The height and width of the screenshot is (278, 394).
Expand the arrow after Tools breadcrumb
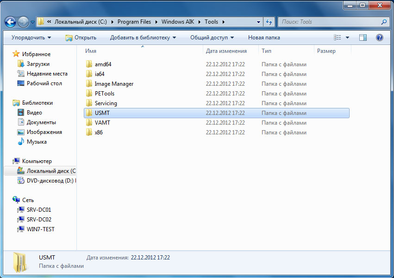(x=223, y=22)
